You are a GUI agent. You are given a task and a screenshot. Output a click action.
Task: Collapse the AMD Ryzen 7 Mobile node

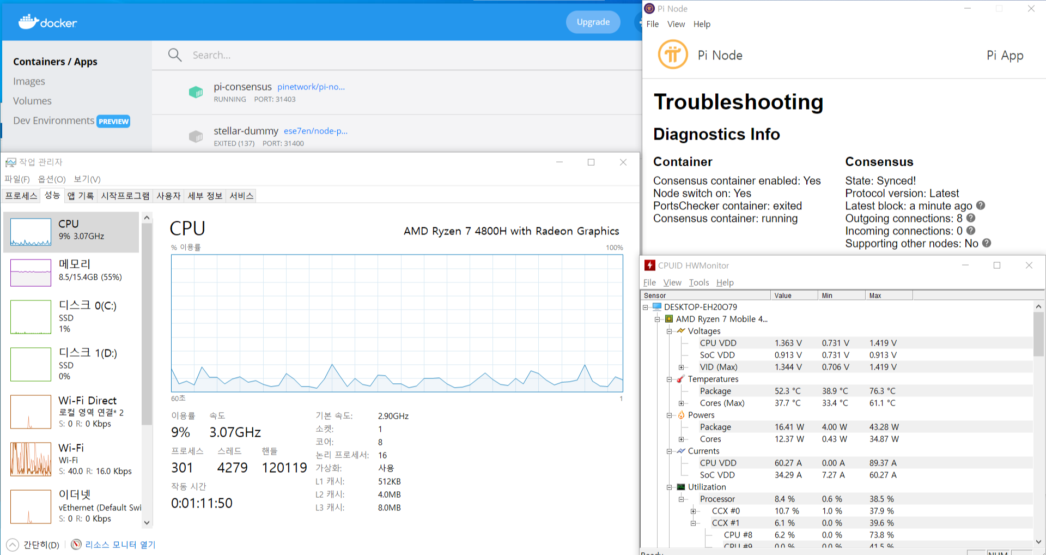658,319
